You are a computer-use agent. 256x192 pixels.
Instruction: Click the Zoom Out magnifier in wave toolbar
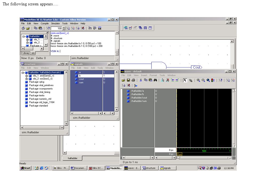pyautogui.click(x=203, y=80)
